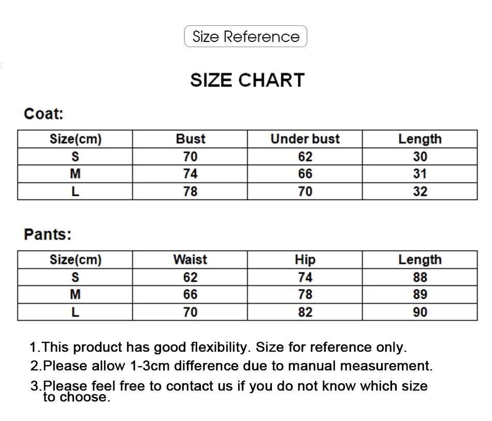Click the Pants table Length header
The image size is (492, 421).
[420, 260]
